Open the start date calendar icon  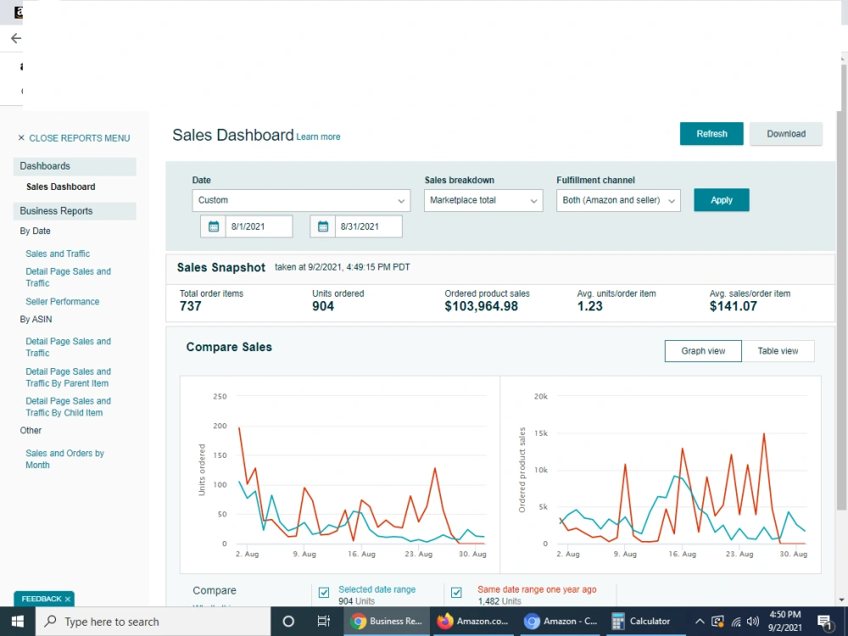coord(214,226)
